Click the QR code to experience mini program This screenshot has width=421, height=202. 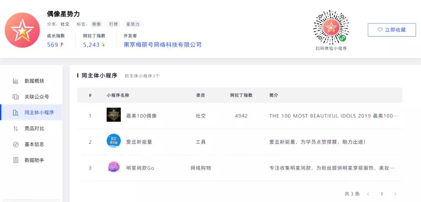(331, 27)
